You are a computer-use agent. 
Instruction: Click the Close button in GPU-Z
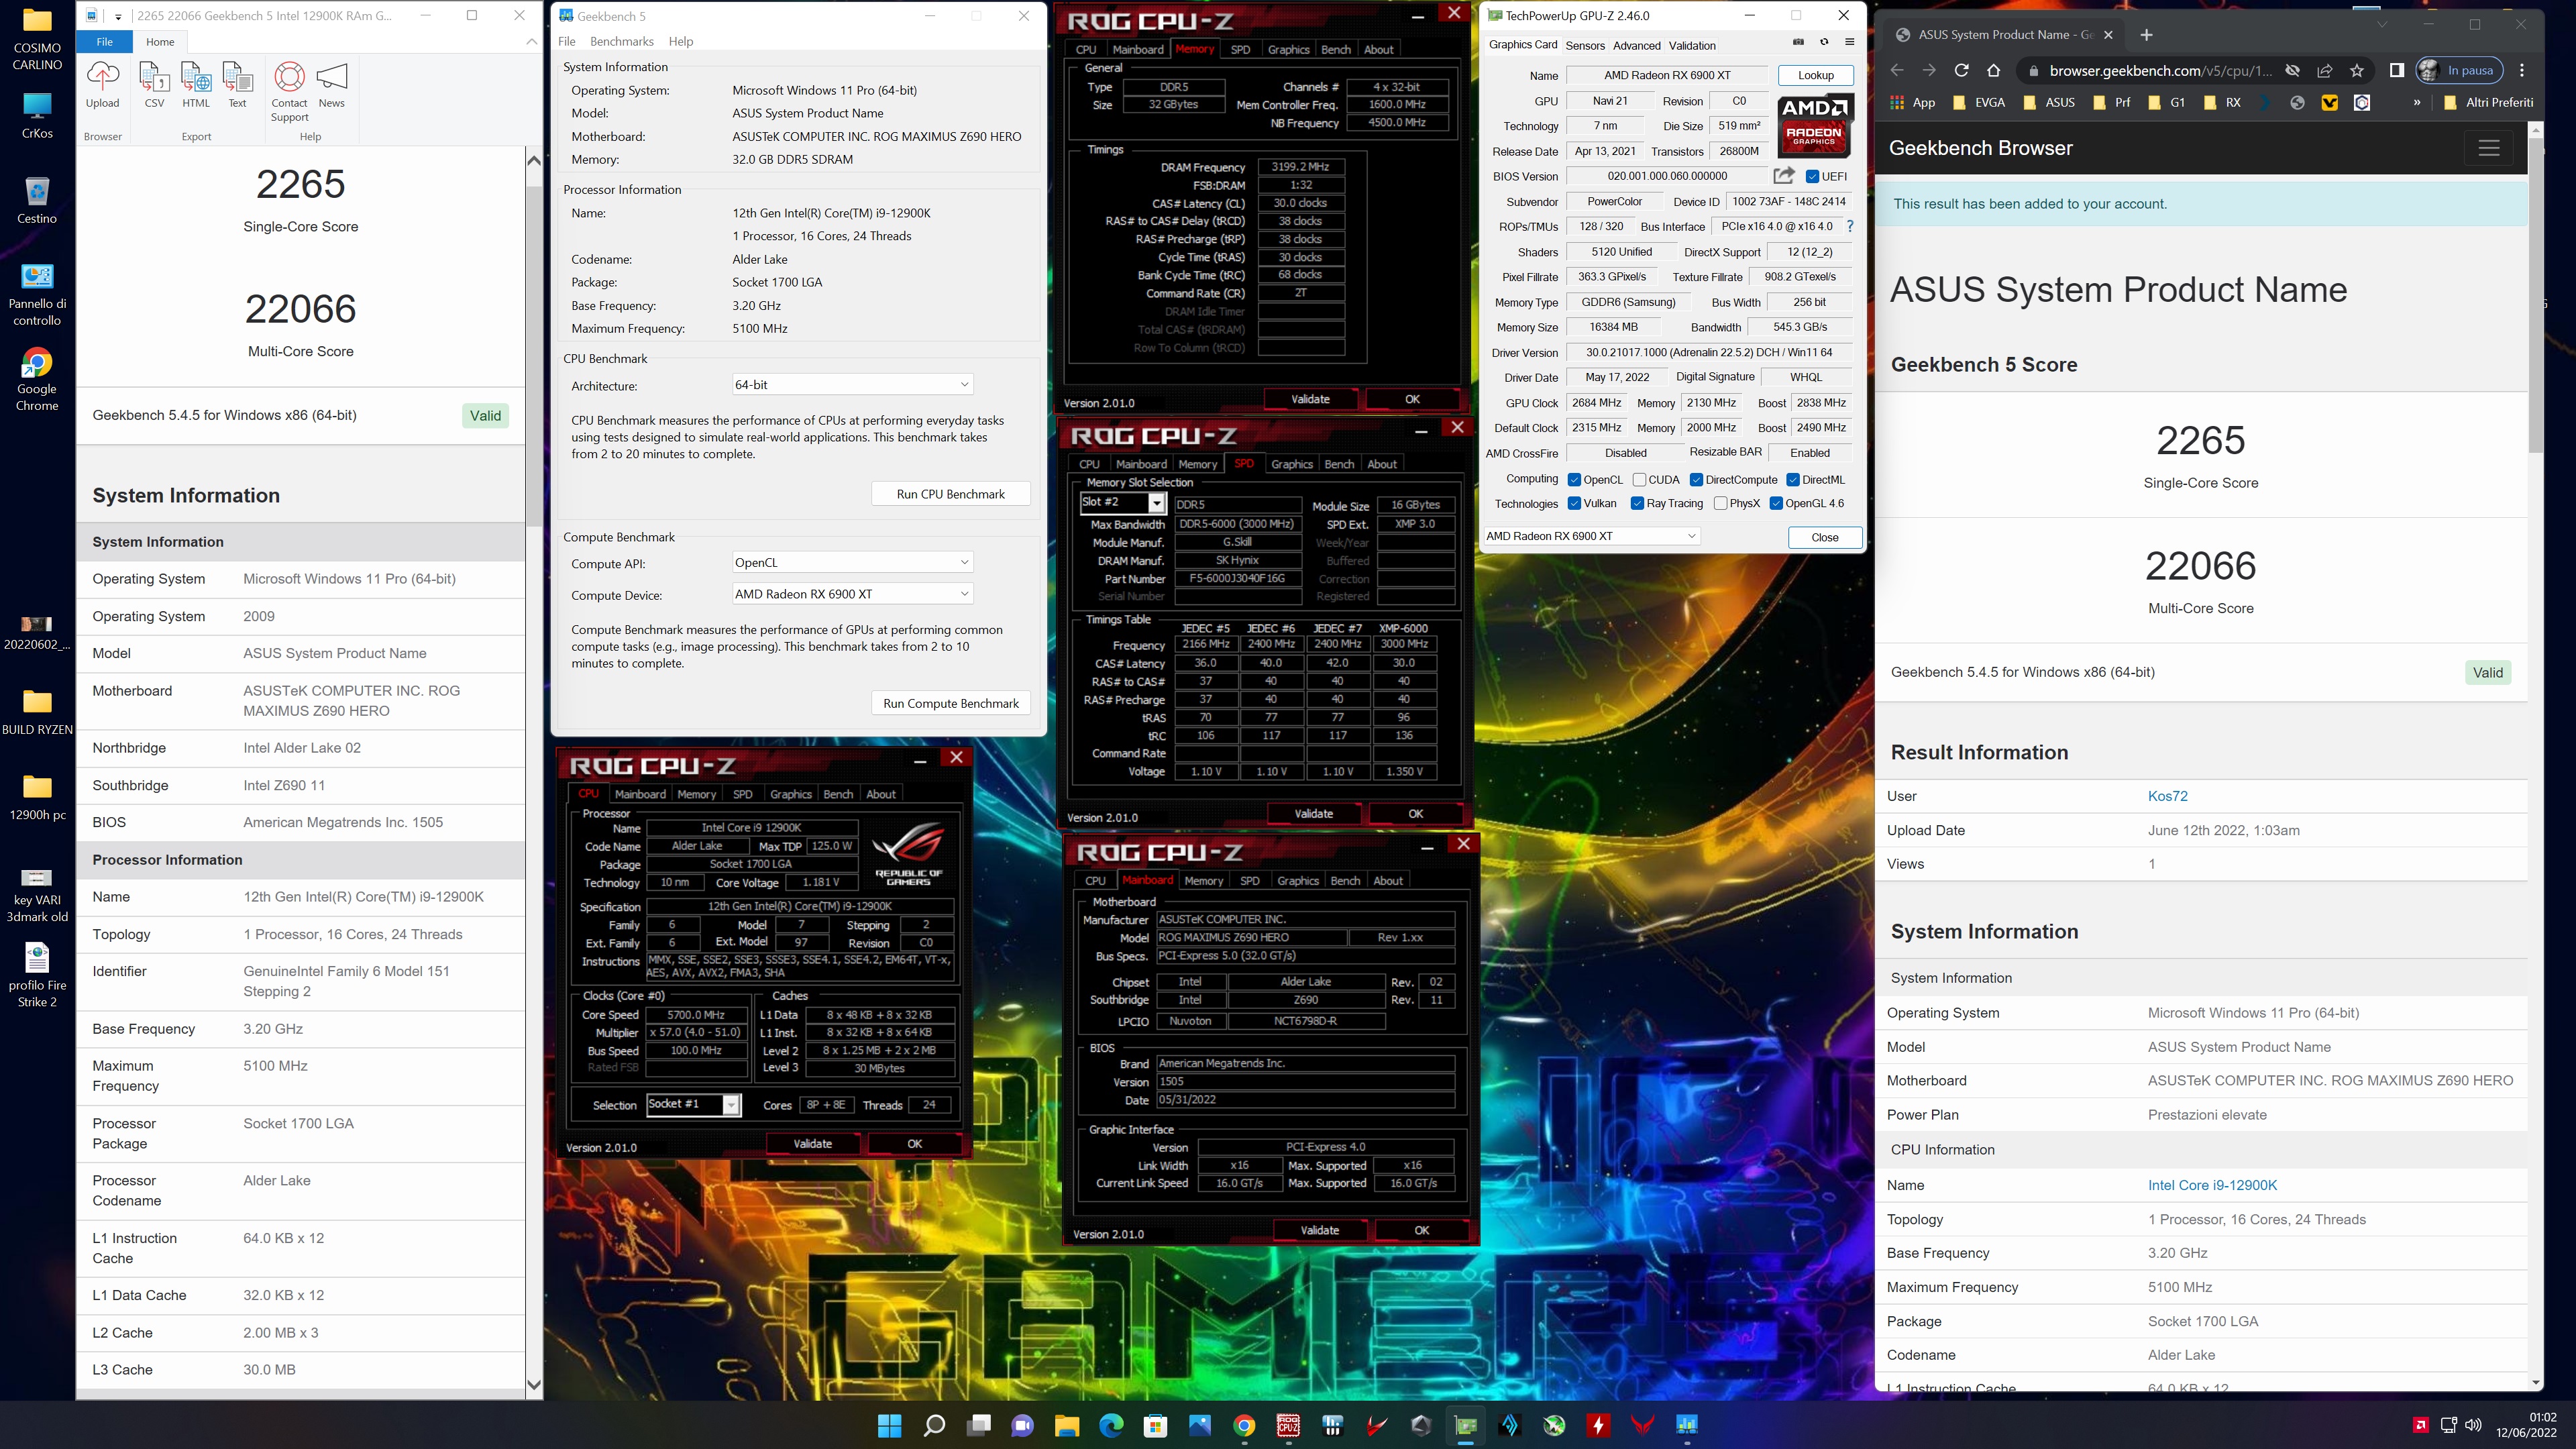[1824, 537]
